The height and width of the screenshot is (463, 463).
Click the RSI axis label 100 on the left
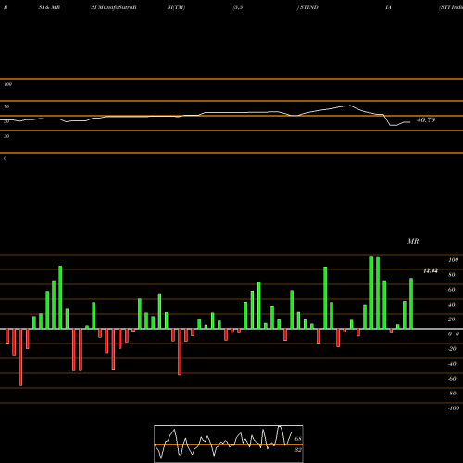(7, 84)
